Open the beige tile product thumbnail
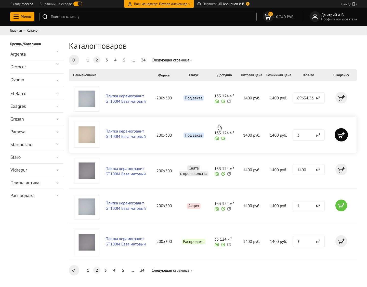 click(87, 135)
